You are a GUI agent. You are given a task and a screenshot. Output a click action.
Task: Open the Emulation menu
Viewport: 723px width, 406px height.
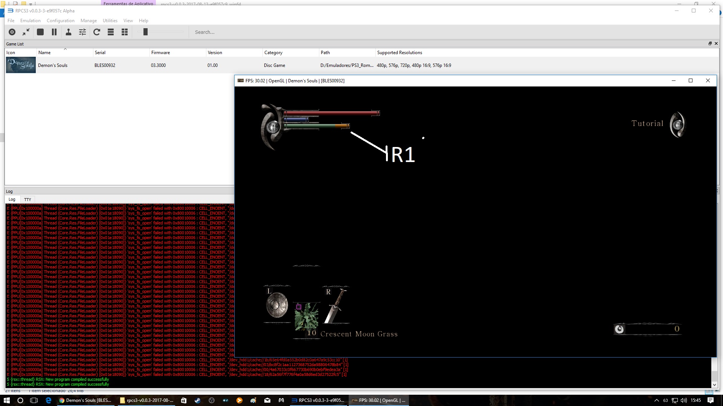(30, 21)
